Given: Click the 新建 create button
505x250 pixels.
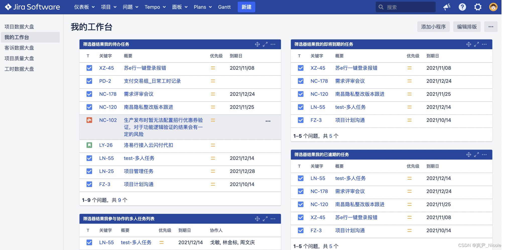Looking at the screenshot, I should (x=246, y=7).
